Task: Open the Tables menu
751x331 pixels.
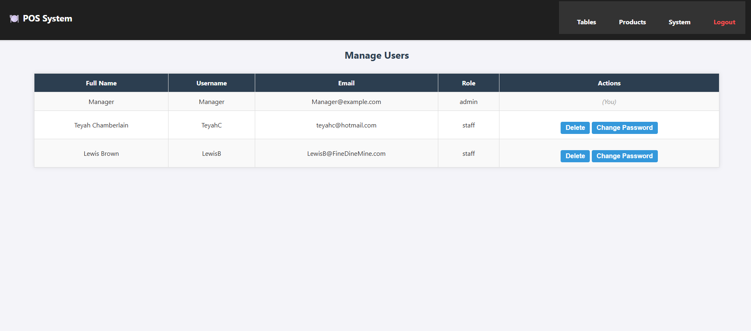Action: (586, 22)
